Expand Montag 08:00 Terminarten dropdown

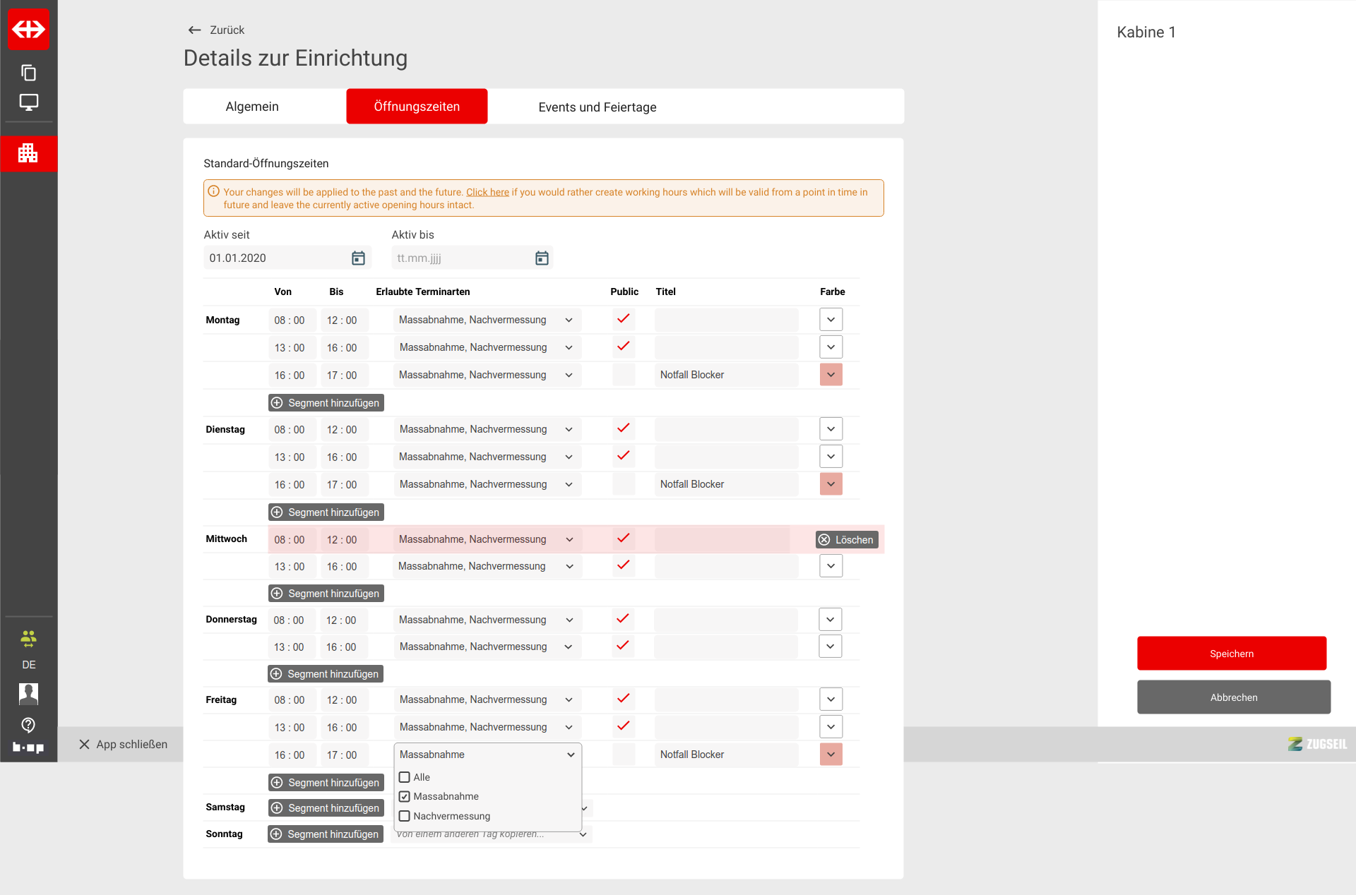tap(487, 320)
